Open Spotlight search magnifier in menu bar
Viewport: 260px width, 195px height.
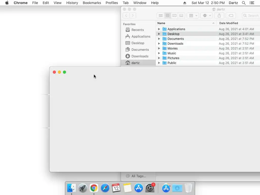coord(243,3)
